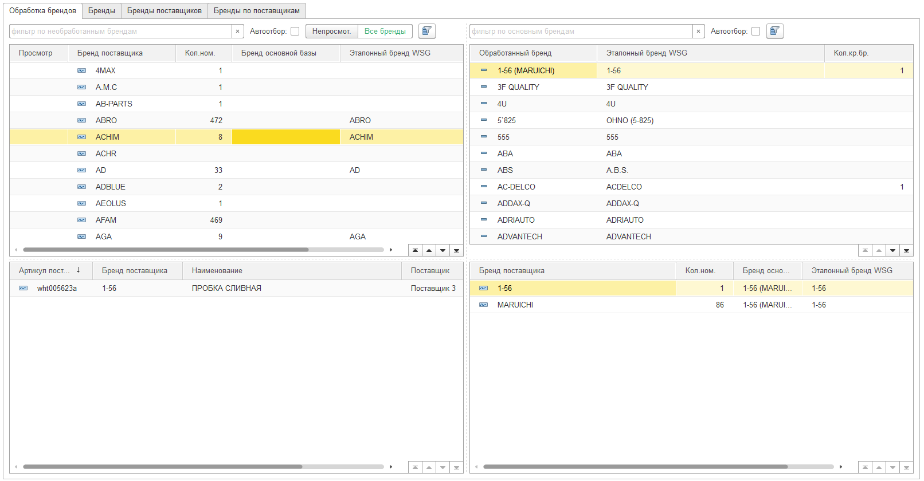Click the Эталонный бренд WSG header in processed brands table
This screenshot has width=924, height=481.
tap(710, 53)
